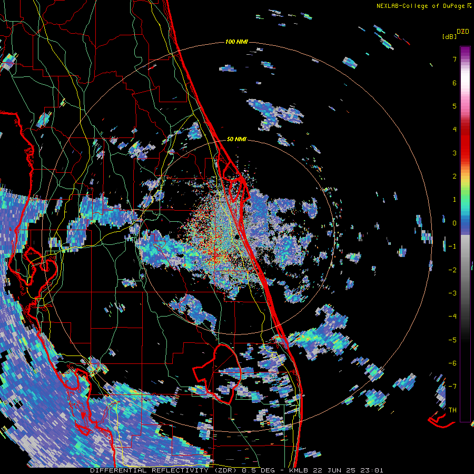Click the 6 value on the color scale

click(x=455, y=83)
